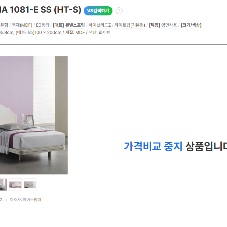Click the 양면사용 feature link
The width and height of the screenshot is (227, 227).
tap(169, 25)
